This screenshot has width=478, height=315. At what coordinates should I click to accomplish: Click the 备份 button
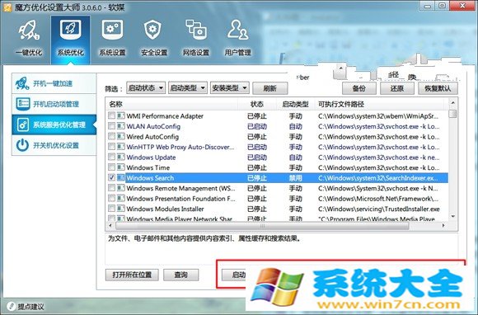tap(358, 88)
